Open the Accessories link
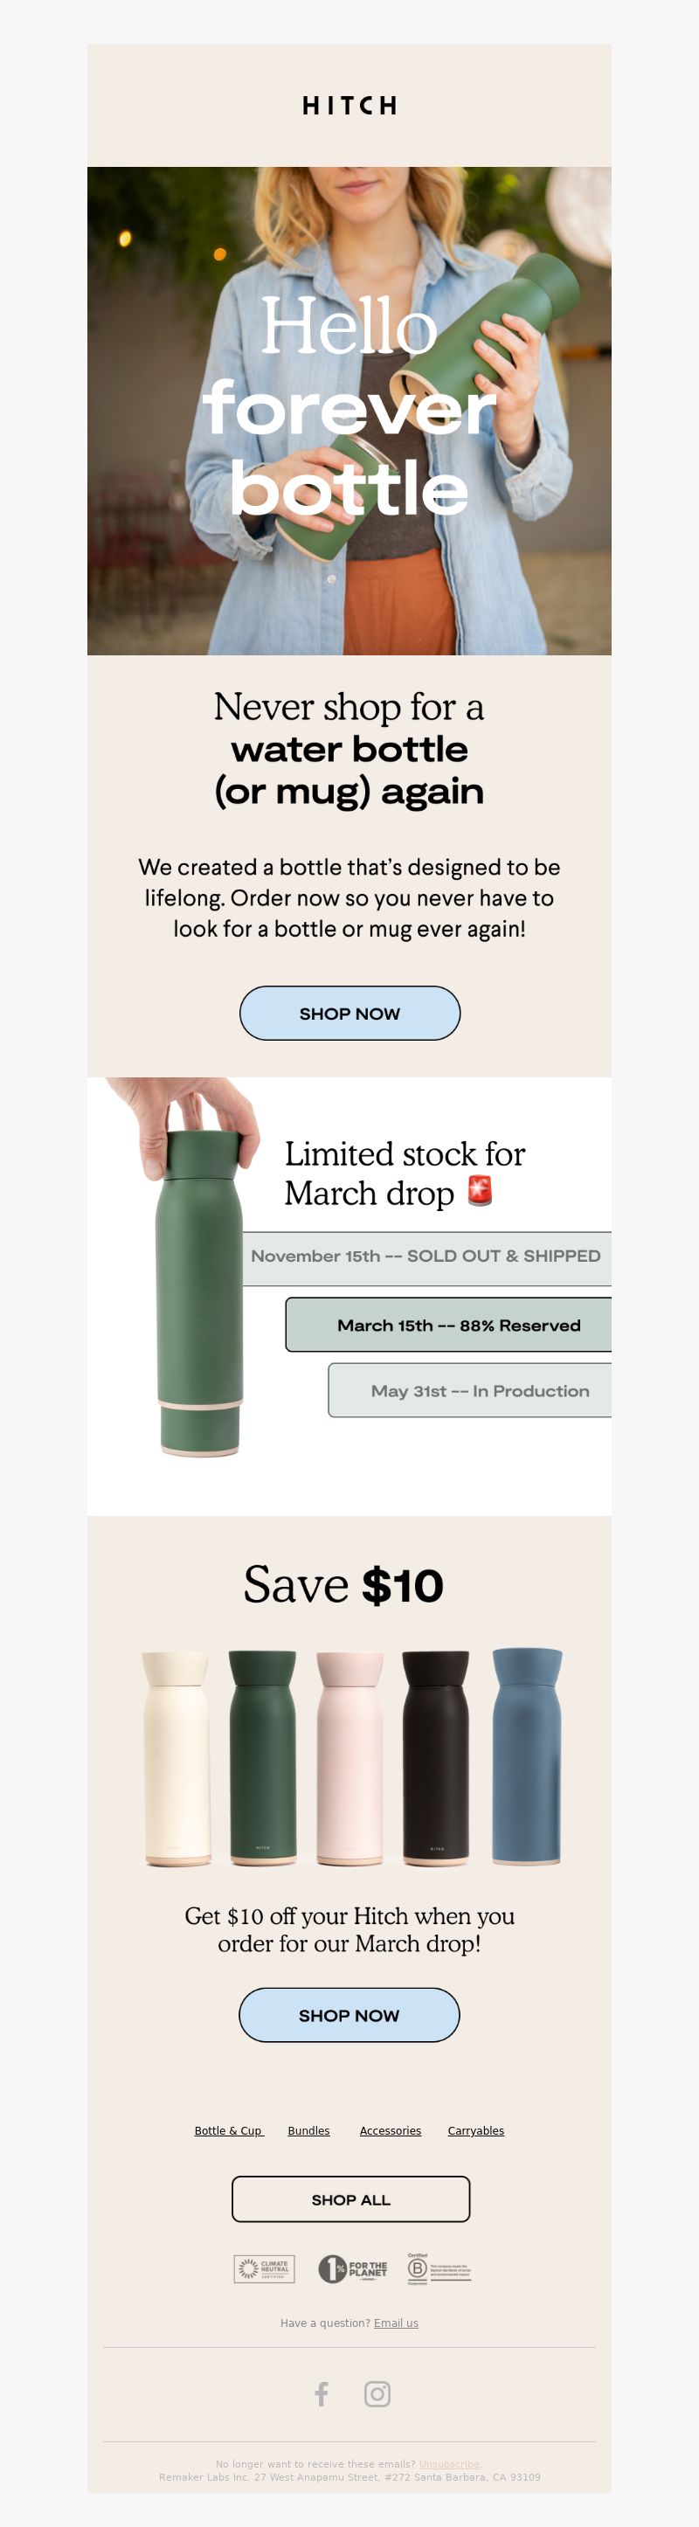699x2527 pixels. click(x=391, y=2130)
